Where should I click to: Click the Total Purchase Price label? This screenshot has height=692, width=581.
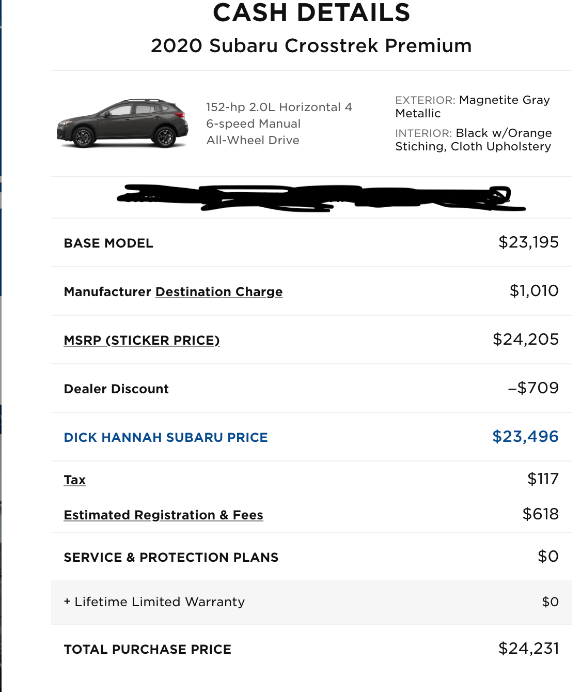pos(148,650)
